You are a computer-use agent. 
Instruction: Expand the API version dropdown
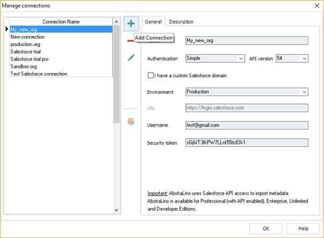[292, 58]
